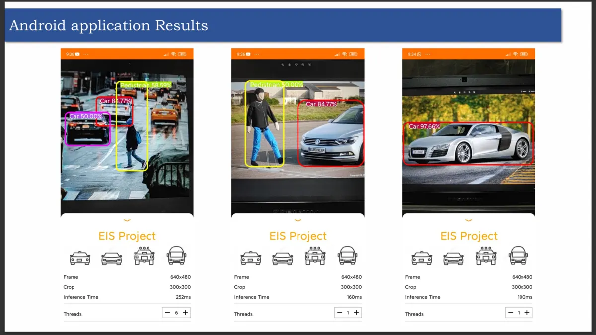
Task: Click the 'Car 97.66%' detection label
Action: click(424, 127)
